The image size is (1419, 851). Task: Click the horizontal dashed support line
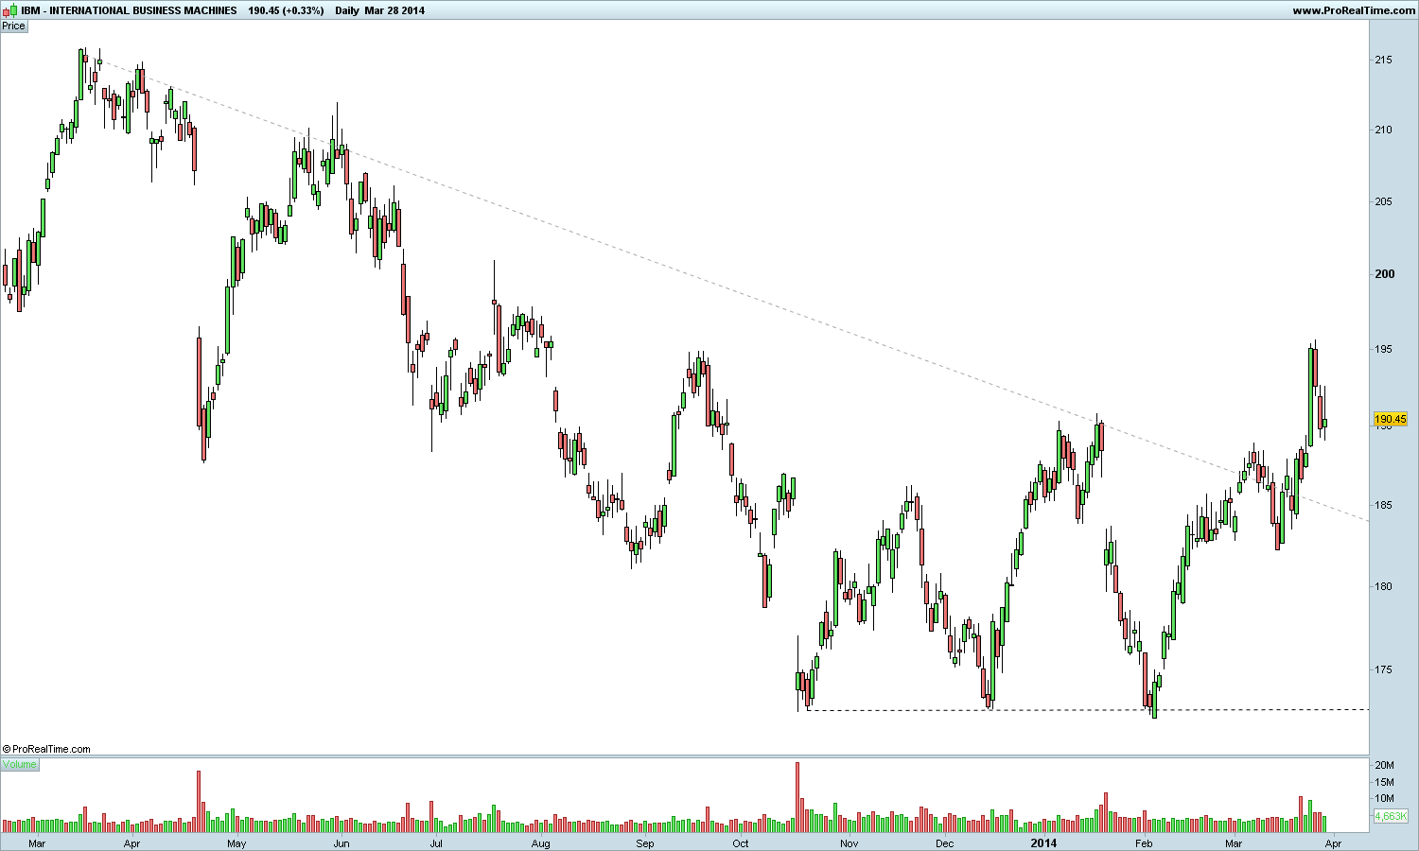click(1087, 710)
